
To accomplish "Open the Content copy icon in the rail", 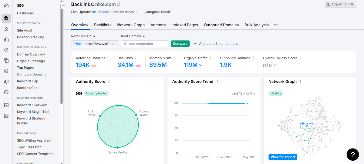I will click(6, 61).
